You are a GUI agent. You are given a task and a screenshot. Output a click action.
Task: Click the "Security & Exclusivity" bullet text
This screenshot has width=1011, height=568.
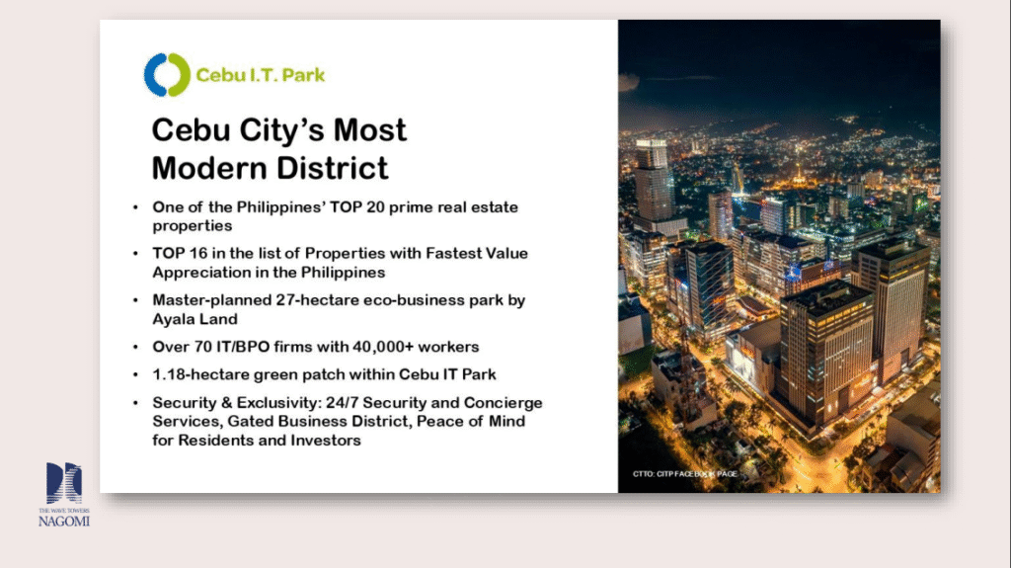pos(347,422)
